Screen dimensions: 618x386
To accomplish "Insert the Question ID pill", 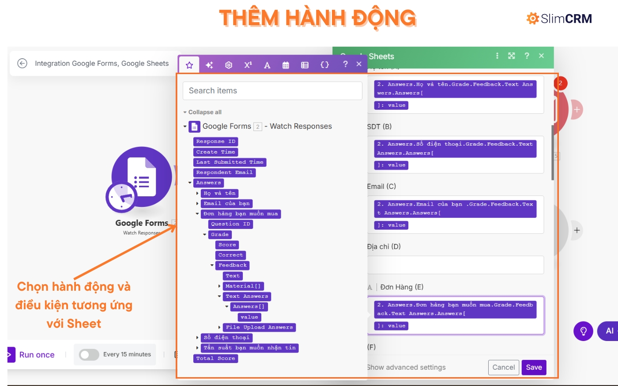I will [230, 224].
